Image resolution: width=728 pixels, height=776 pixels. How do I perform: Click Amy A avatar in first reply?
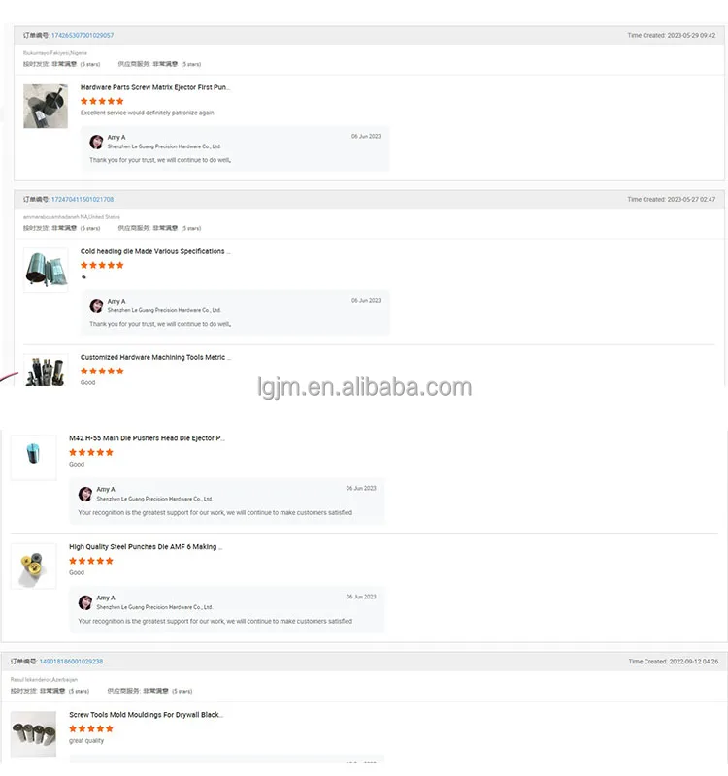click(x=96, y=142)
